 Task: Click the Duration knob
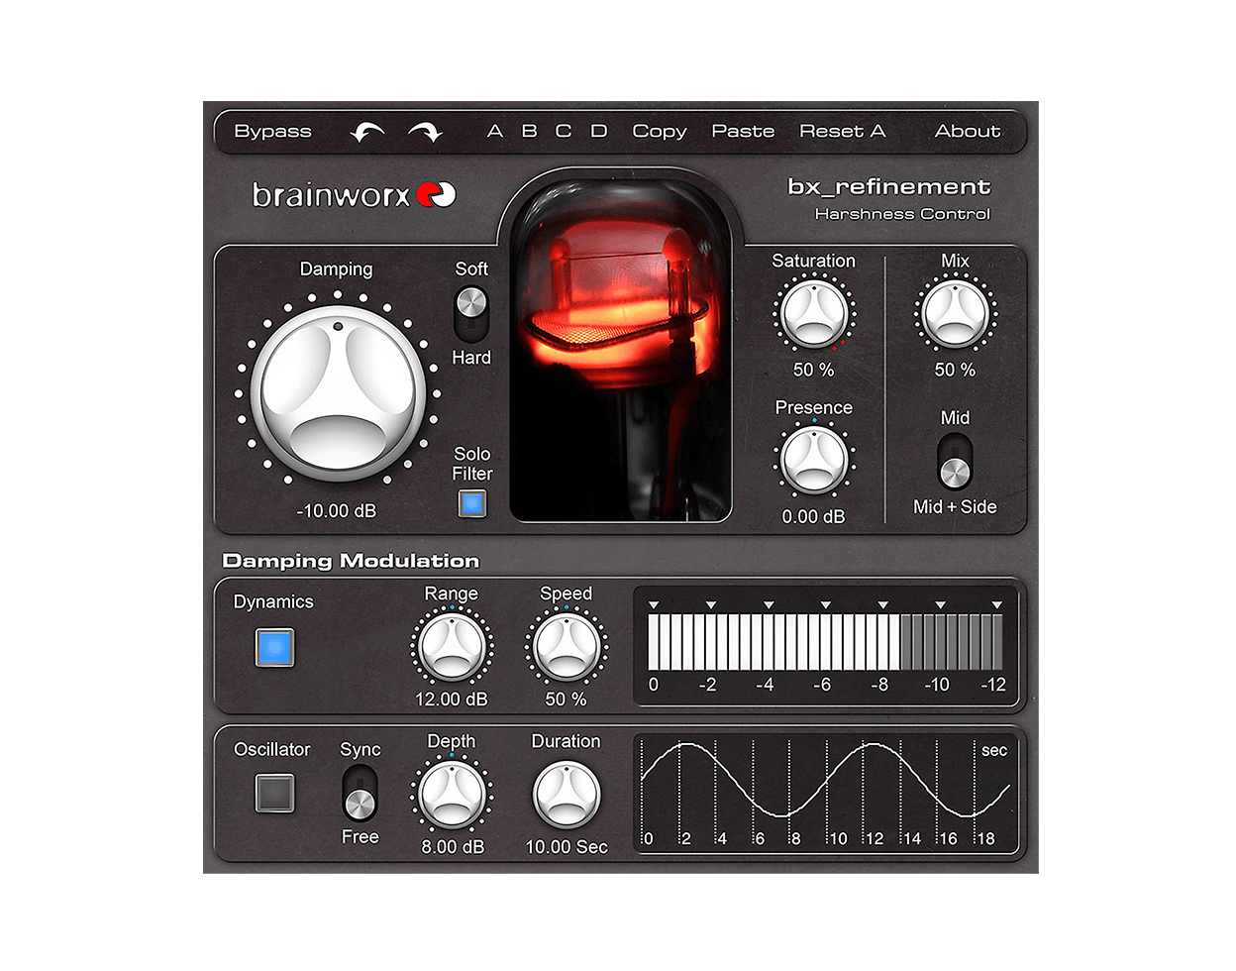point(566,795)
